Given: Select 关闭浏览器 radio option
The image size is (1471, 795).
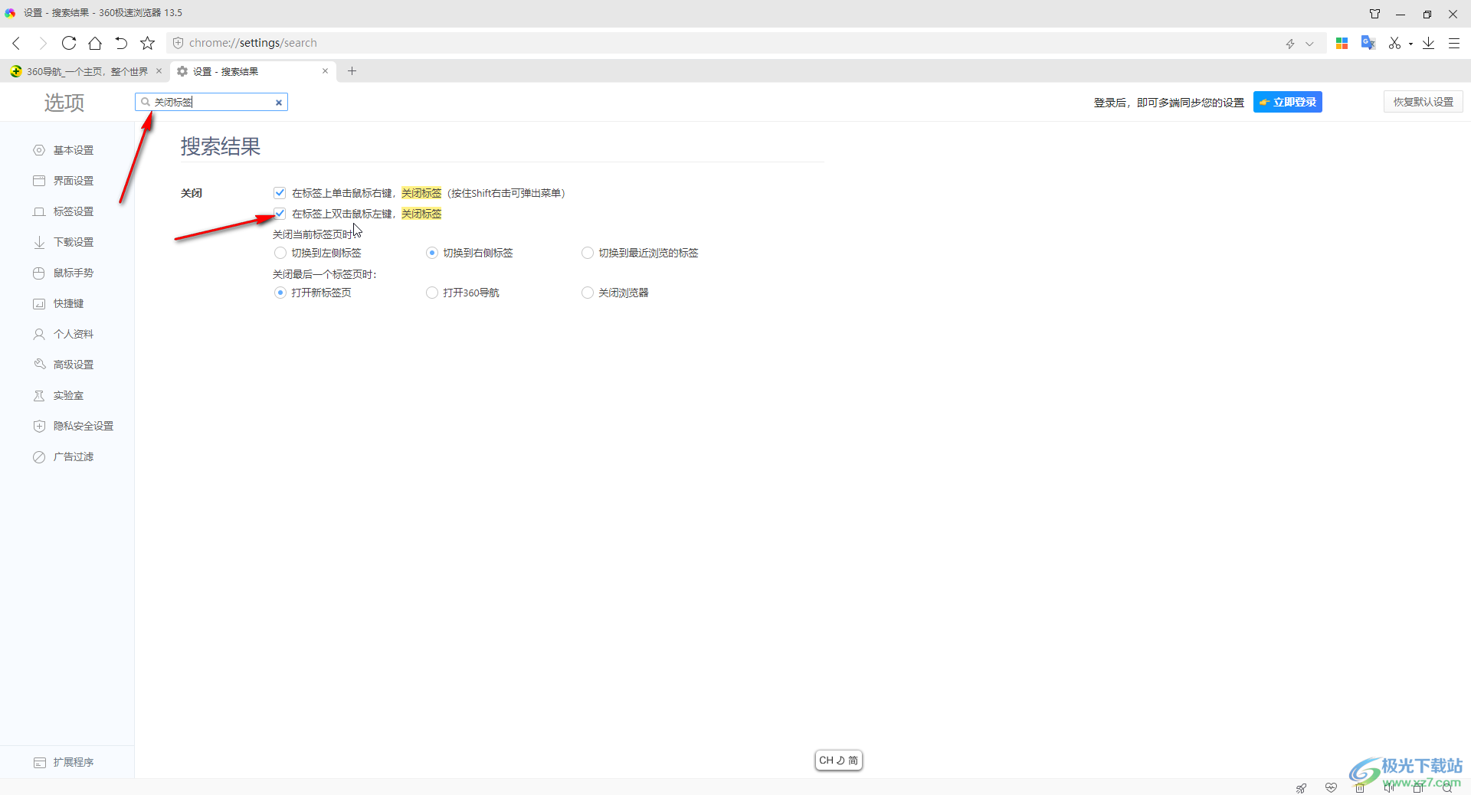Looking at the screenshot, I should 588,293.
